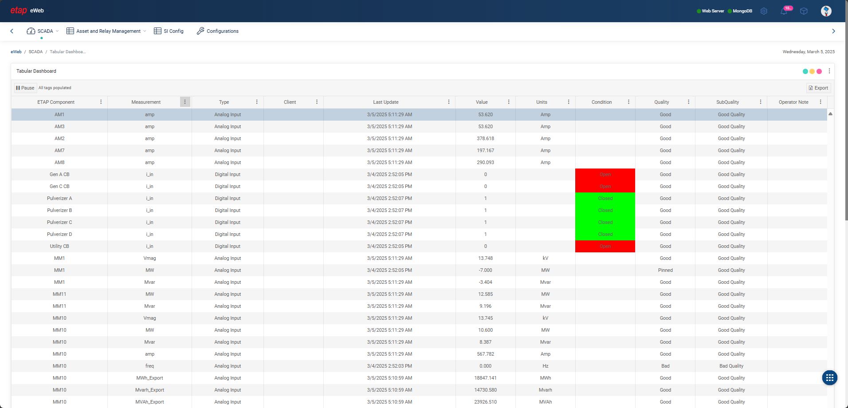Viewport: 848px width, 408px height.
Task: Expand Asset and Relay Management dropdown
Action: tap(106, 31)
